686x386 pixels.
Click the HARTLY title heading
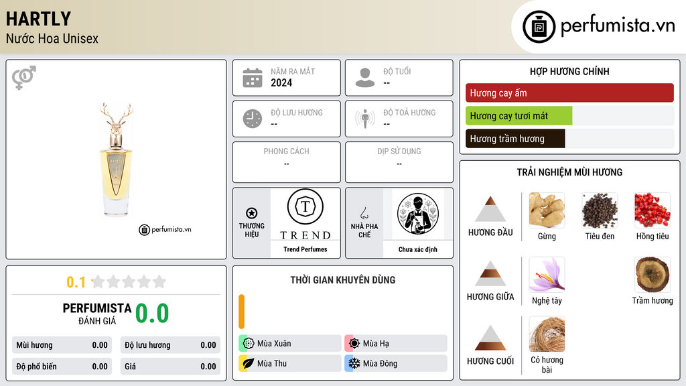(x=38, y=19)
